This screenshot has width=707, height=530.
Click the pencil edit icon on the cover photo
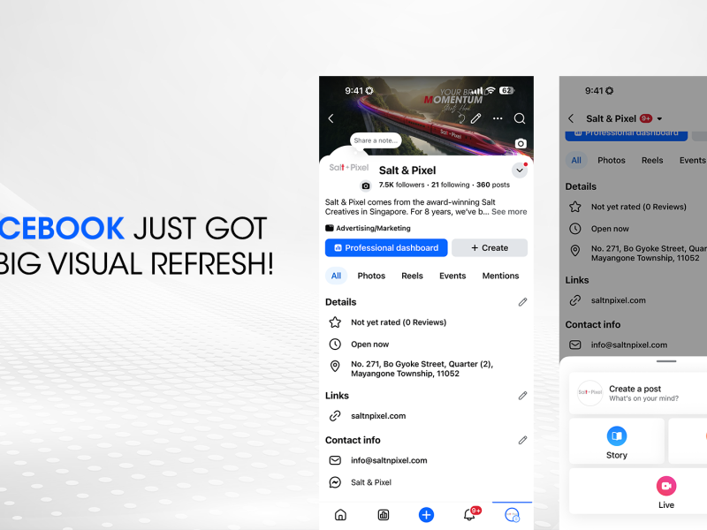tap(475, 118)
